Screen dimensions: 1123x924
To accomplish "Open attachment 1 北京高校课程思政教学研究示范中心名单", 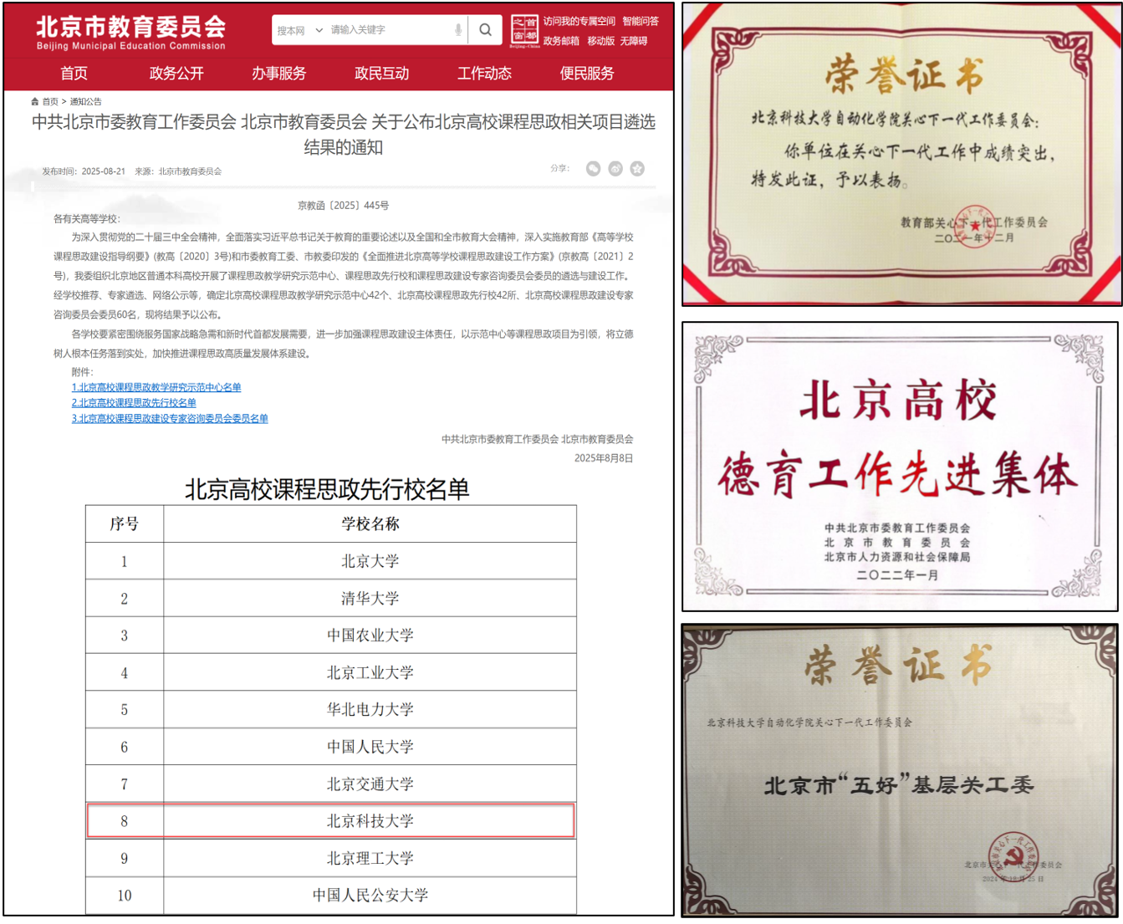I will (156, 387).
